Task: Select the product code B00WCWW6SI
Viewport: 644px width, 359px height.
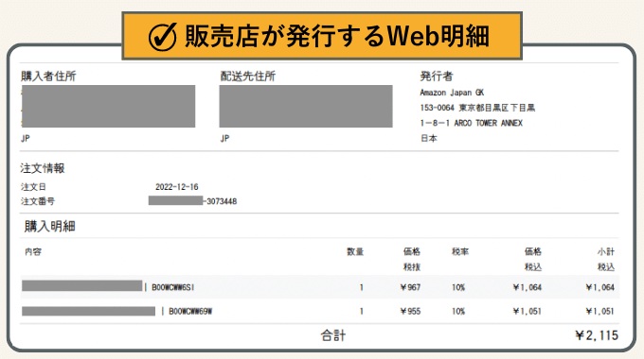Action: tap(173, 287)
